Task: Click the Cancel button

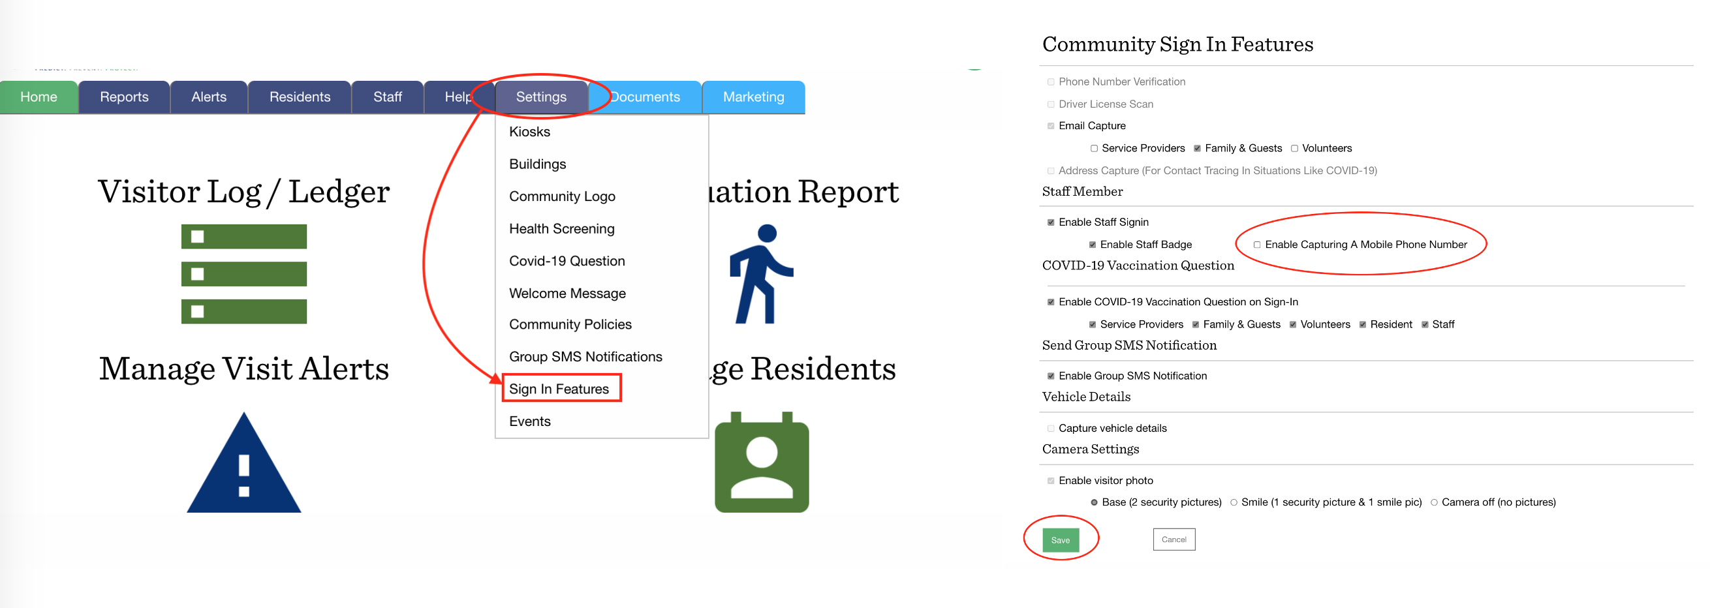Action: tap(1174, 540)
